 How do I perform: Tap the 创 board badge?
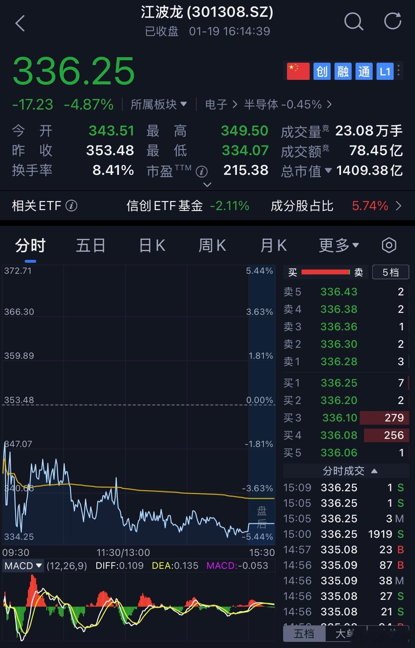322,71
